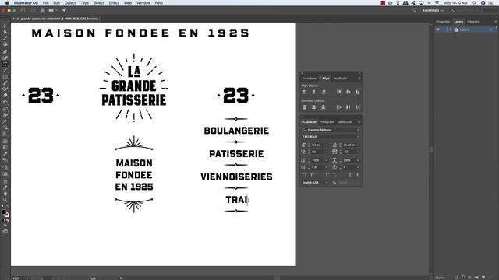Click Horizontal Align Right icon
The height and width of the screenshot is (280, 499).
click(324, 92)
